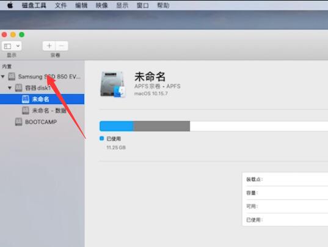Open the 文件 menu
The height and width of the screenshot is (247, 328).
coord(60,6)
